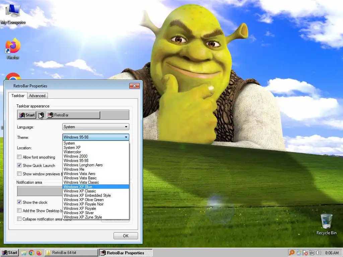Click the orange magnifier tray icon

coord(292,253)
